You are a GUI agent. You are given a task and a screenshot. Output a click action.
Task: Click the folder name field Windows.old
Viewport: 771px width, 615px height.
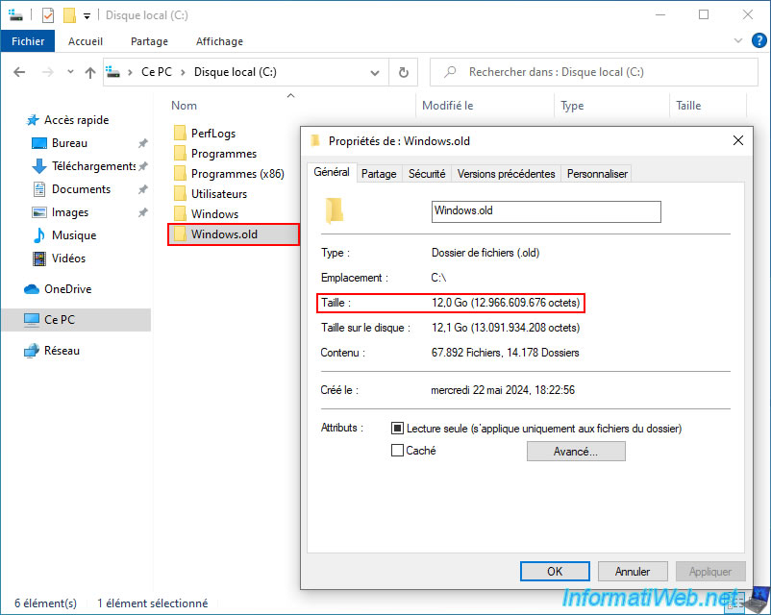pyautogui.click(x=546, y=211)
